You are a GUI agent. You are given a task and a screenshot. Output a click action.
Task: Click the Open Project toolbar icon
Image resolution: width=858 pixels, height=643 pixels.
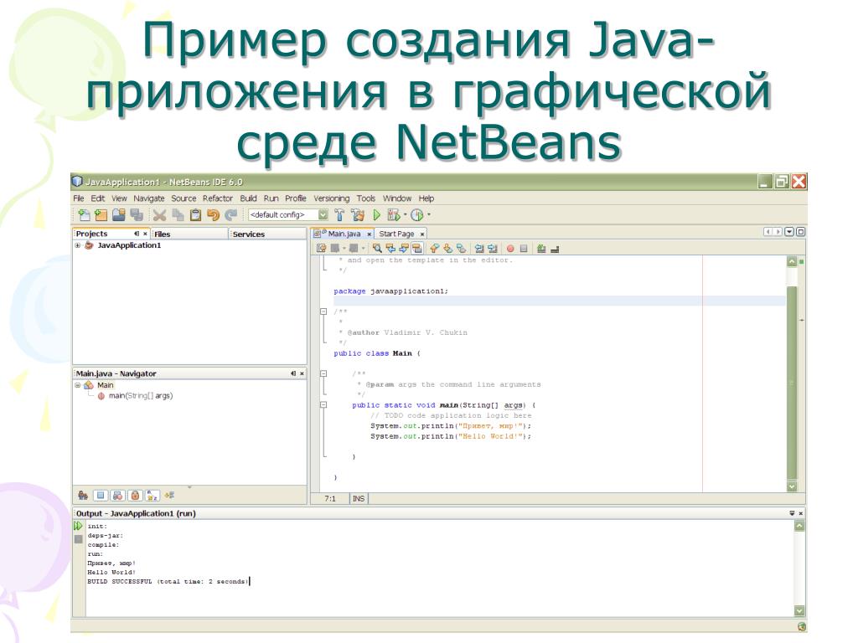(119, 215)
